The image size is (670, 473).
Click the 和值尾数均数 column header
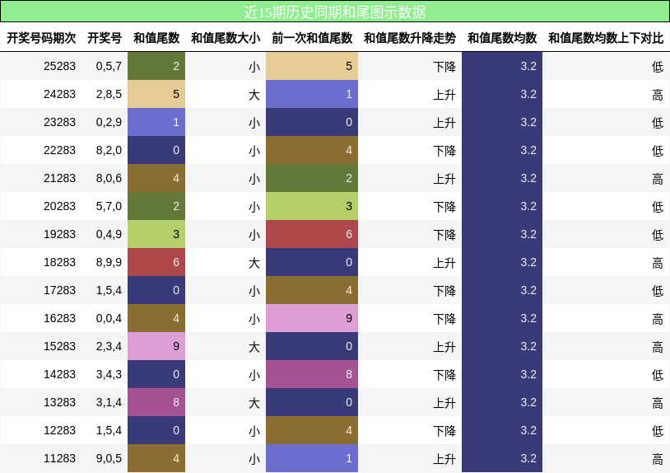(x=502, y=38)
